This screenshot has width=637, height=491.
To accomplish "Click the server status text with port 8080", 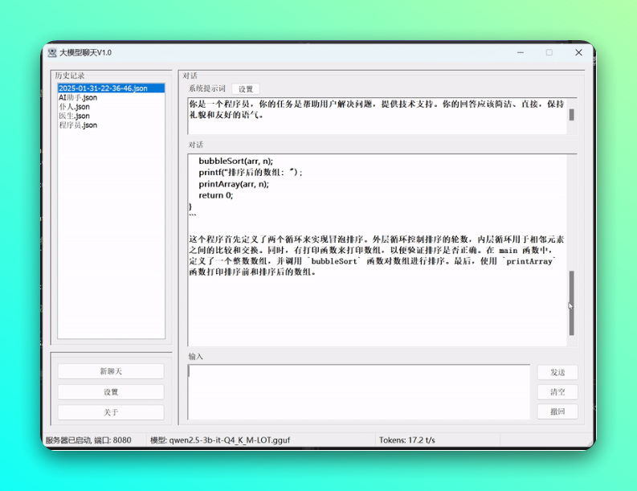I will point(88,440).
